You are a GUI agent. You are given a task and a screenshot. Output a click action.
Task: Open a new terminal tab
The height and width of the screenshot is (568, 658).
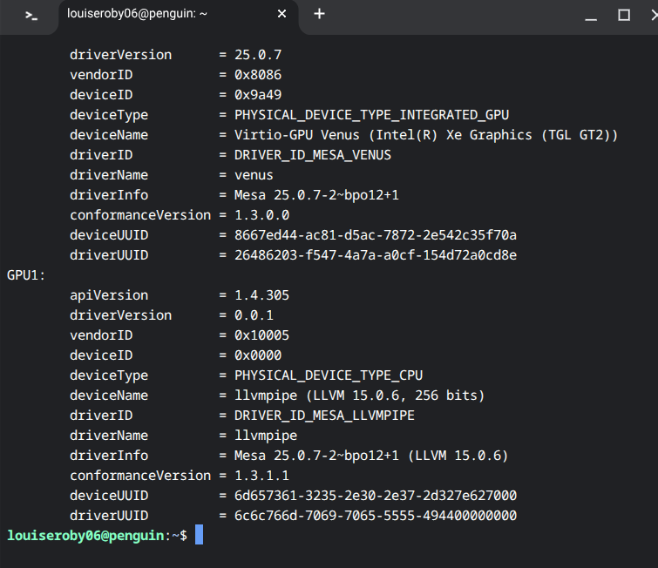pyautogui.click(x=319, y=14)
